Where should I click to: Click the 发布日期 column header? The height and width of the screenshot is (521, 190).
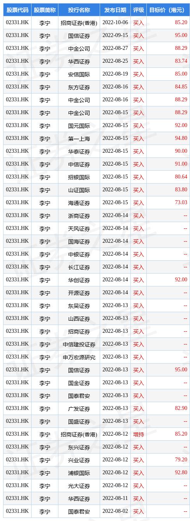pos(115,10)
